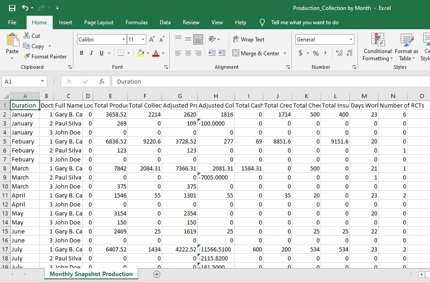
Task: Click the Save icon in title bar
Action: (x=12, y=8)
